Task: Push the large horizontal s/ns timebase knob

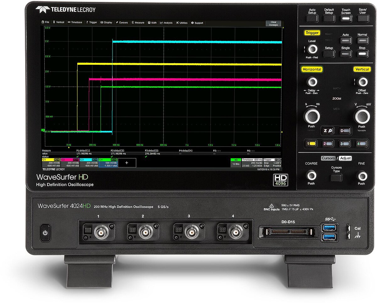Action: (312, 116)
